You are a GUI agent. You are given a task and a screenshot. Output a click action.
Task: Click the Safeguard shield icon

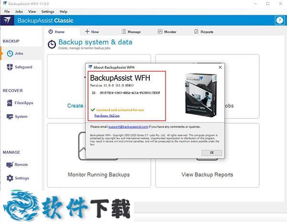(10, 67)
